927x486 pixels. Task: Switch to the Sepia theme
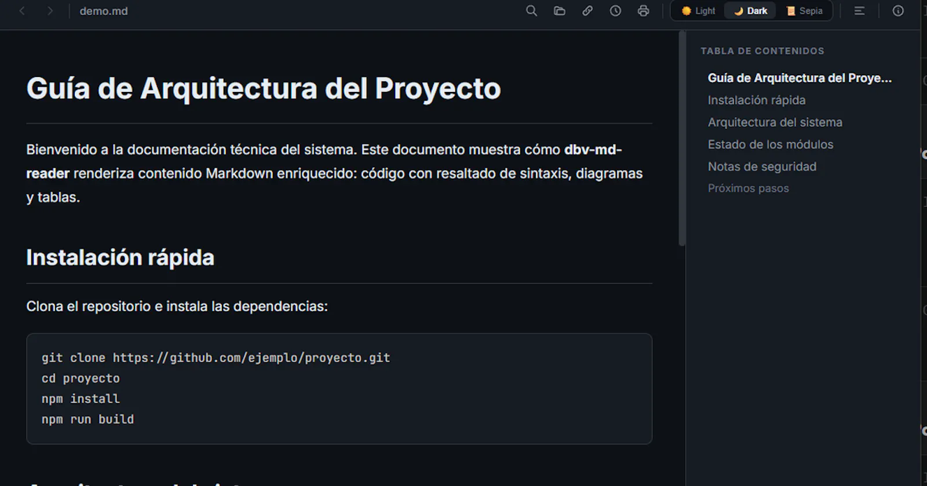[804, 11]
